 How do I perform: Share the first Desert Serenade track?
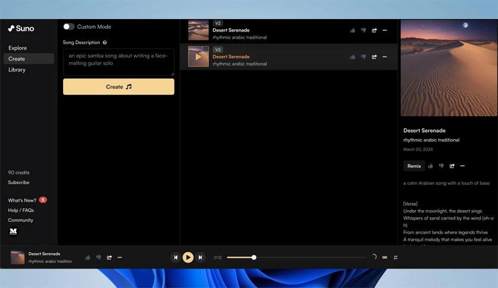pos(374,30)
